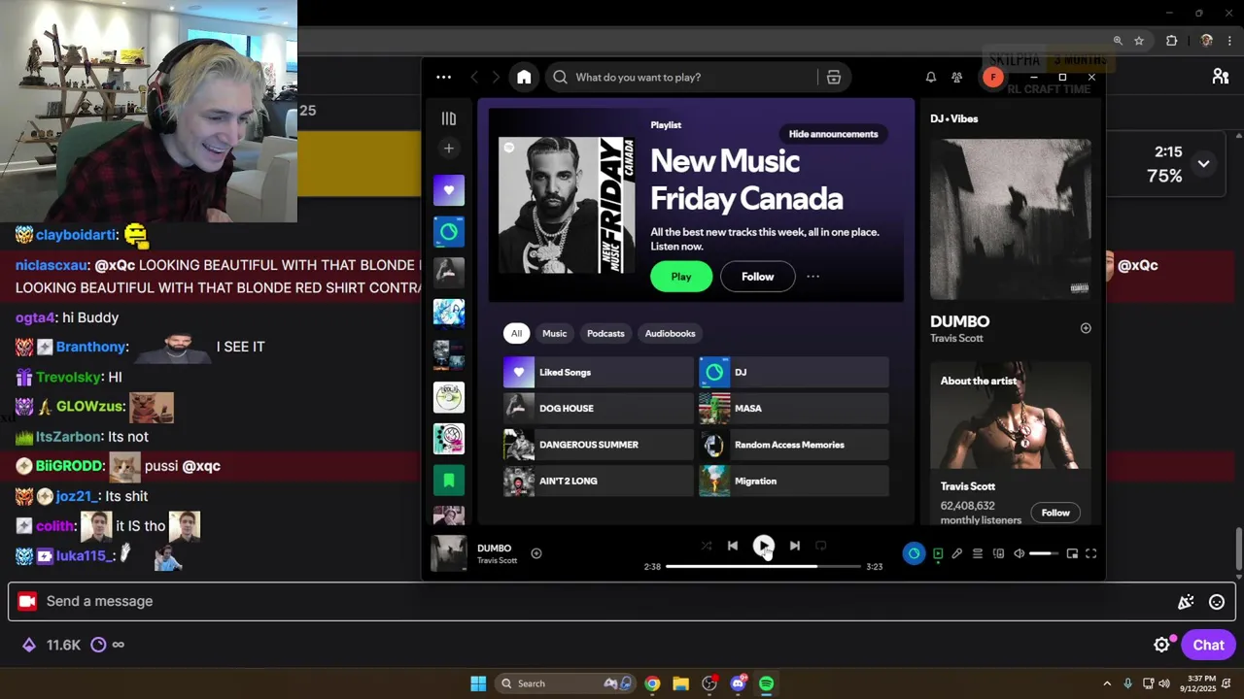
Task: Show hidden icons in system tray
Action: [x=1107, y=683]
